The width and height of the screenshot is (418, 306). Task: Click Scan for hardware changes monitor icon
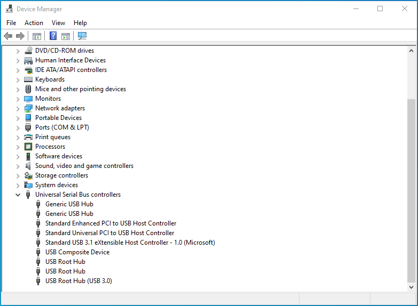click(x=82, y=36)
